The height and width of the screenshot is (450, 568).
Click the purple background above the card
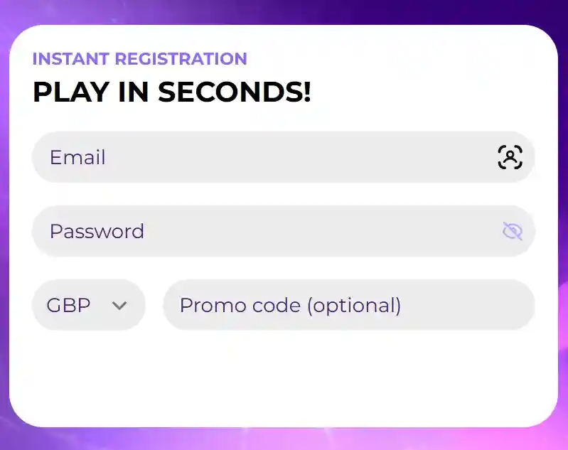click(284, 11)
